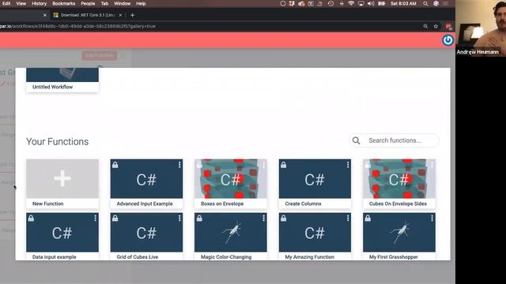Click lock icon on Advanced Input Example
Screen dimensions: 506x284
click(x=115, y=165)
